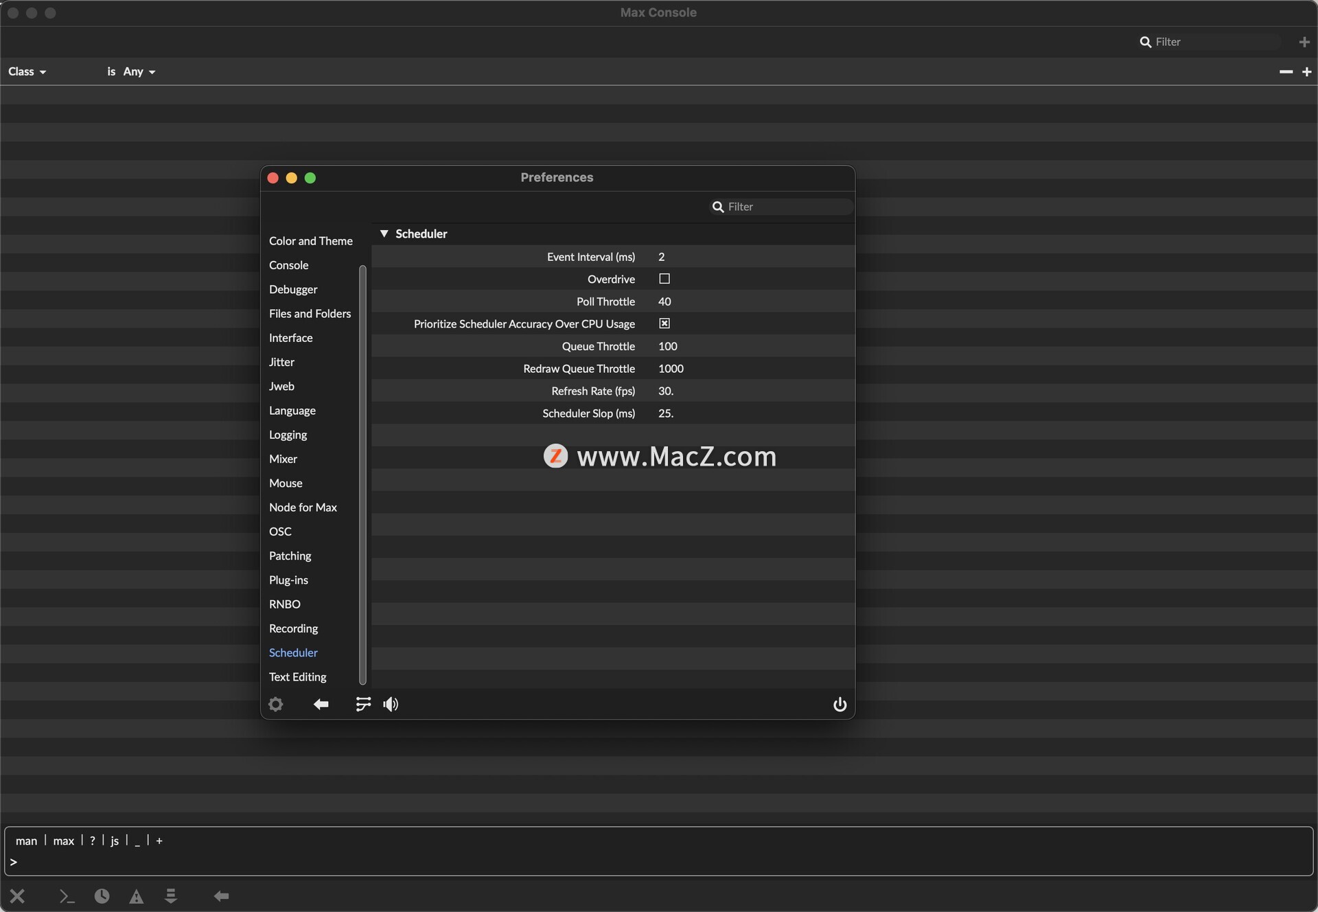Click Event Interval value 2
Screen dimensions: 1318x912
coord(661,257)
